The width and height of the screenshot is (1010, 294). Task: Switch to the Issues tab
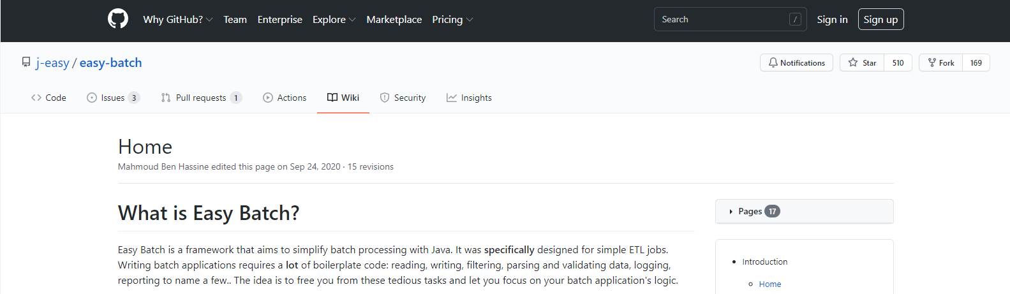[x=113, y=98]
